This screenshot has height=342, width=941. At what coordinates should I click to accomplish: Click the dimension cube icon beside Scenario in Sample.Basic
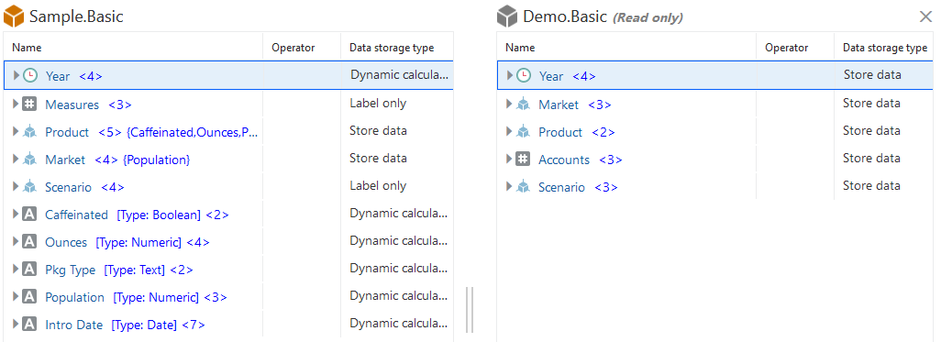(x=29, y=187)
